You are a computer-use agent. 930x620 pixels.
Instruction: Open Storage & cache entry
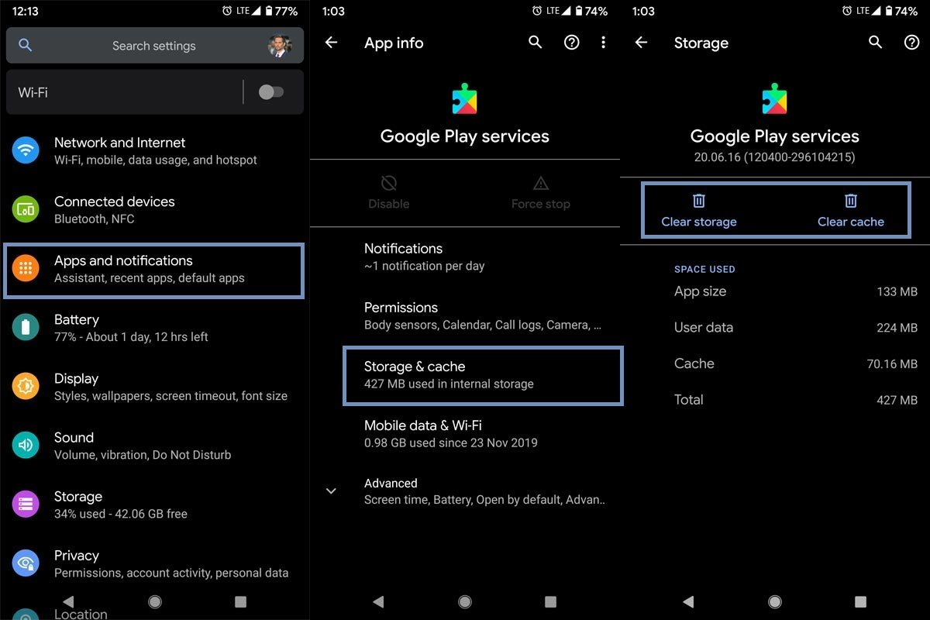point(482,375)
